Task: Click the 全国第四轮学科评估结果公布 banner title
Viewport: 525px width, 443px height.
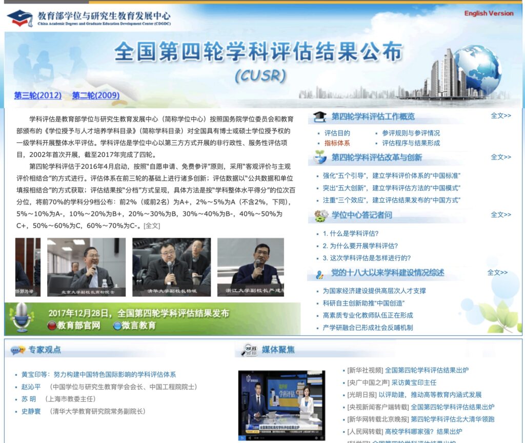Action: pyautogui.click(x=258, y=52)
